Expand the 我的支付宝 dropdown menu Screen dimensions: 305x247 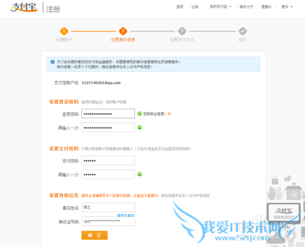tap(220, 7)
